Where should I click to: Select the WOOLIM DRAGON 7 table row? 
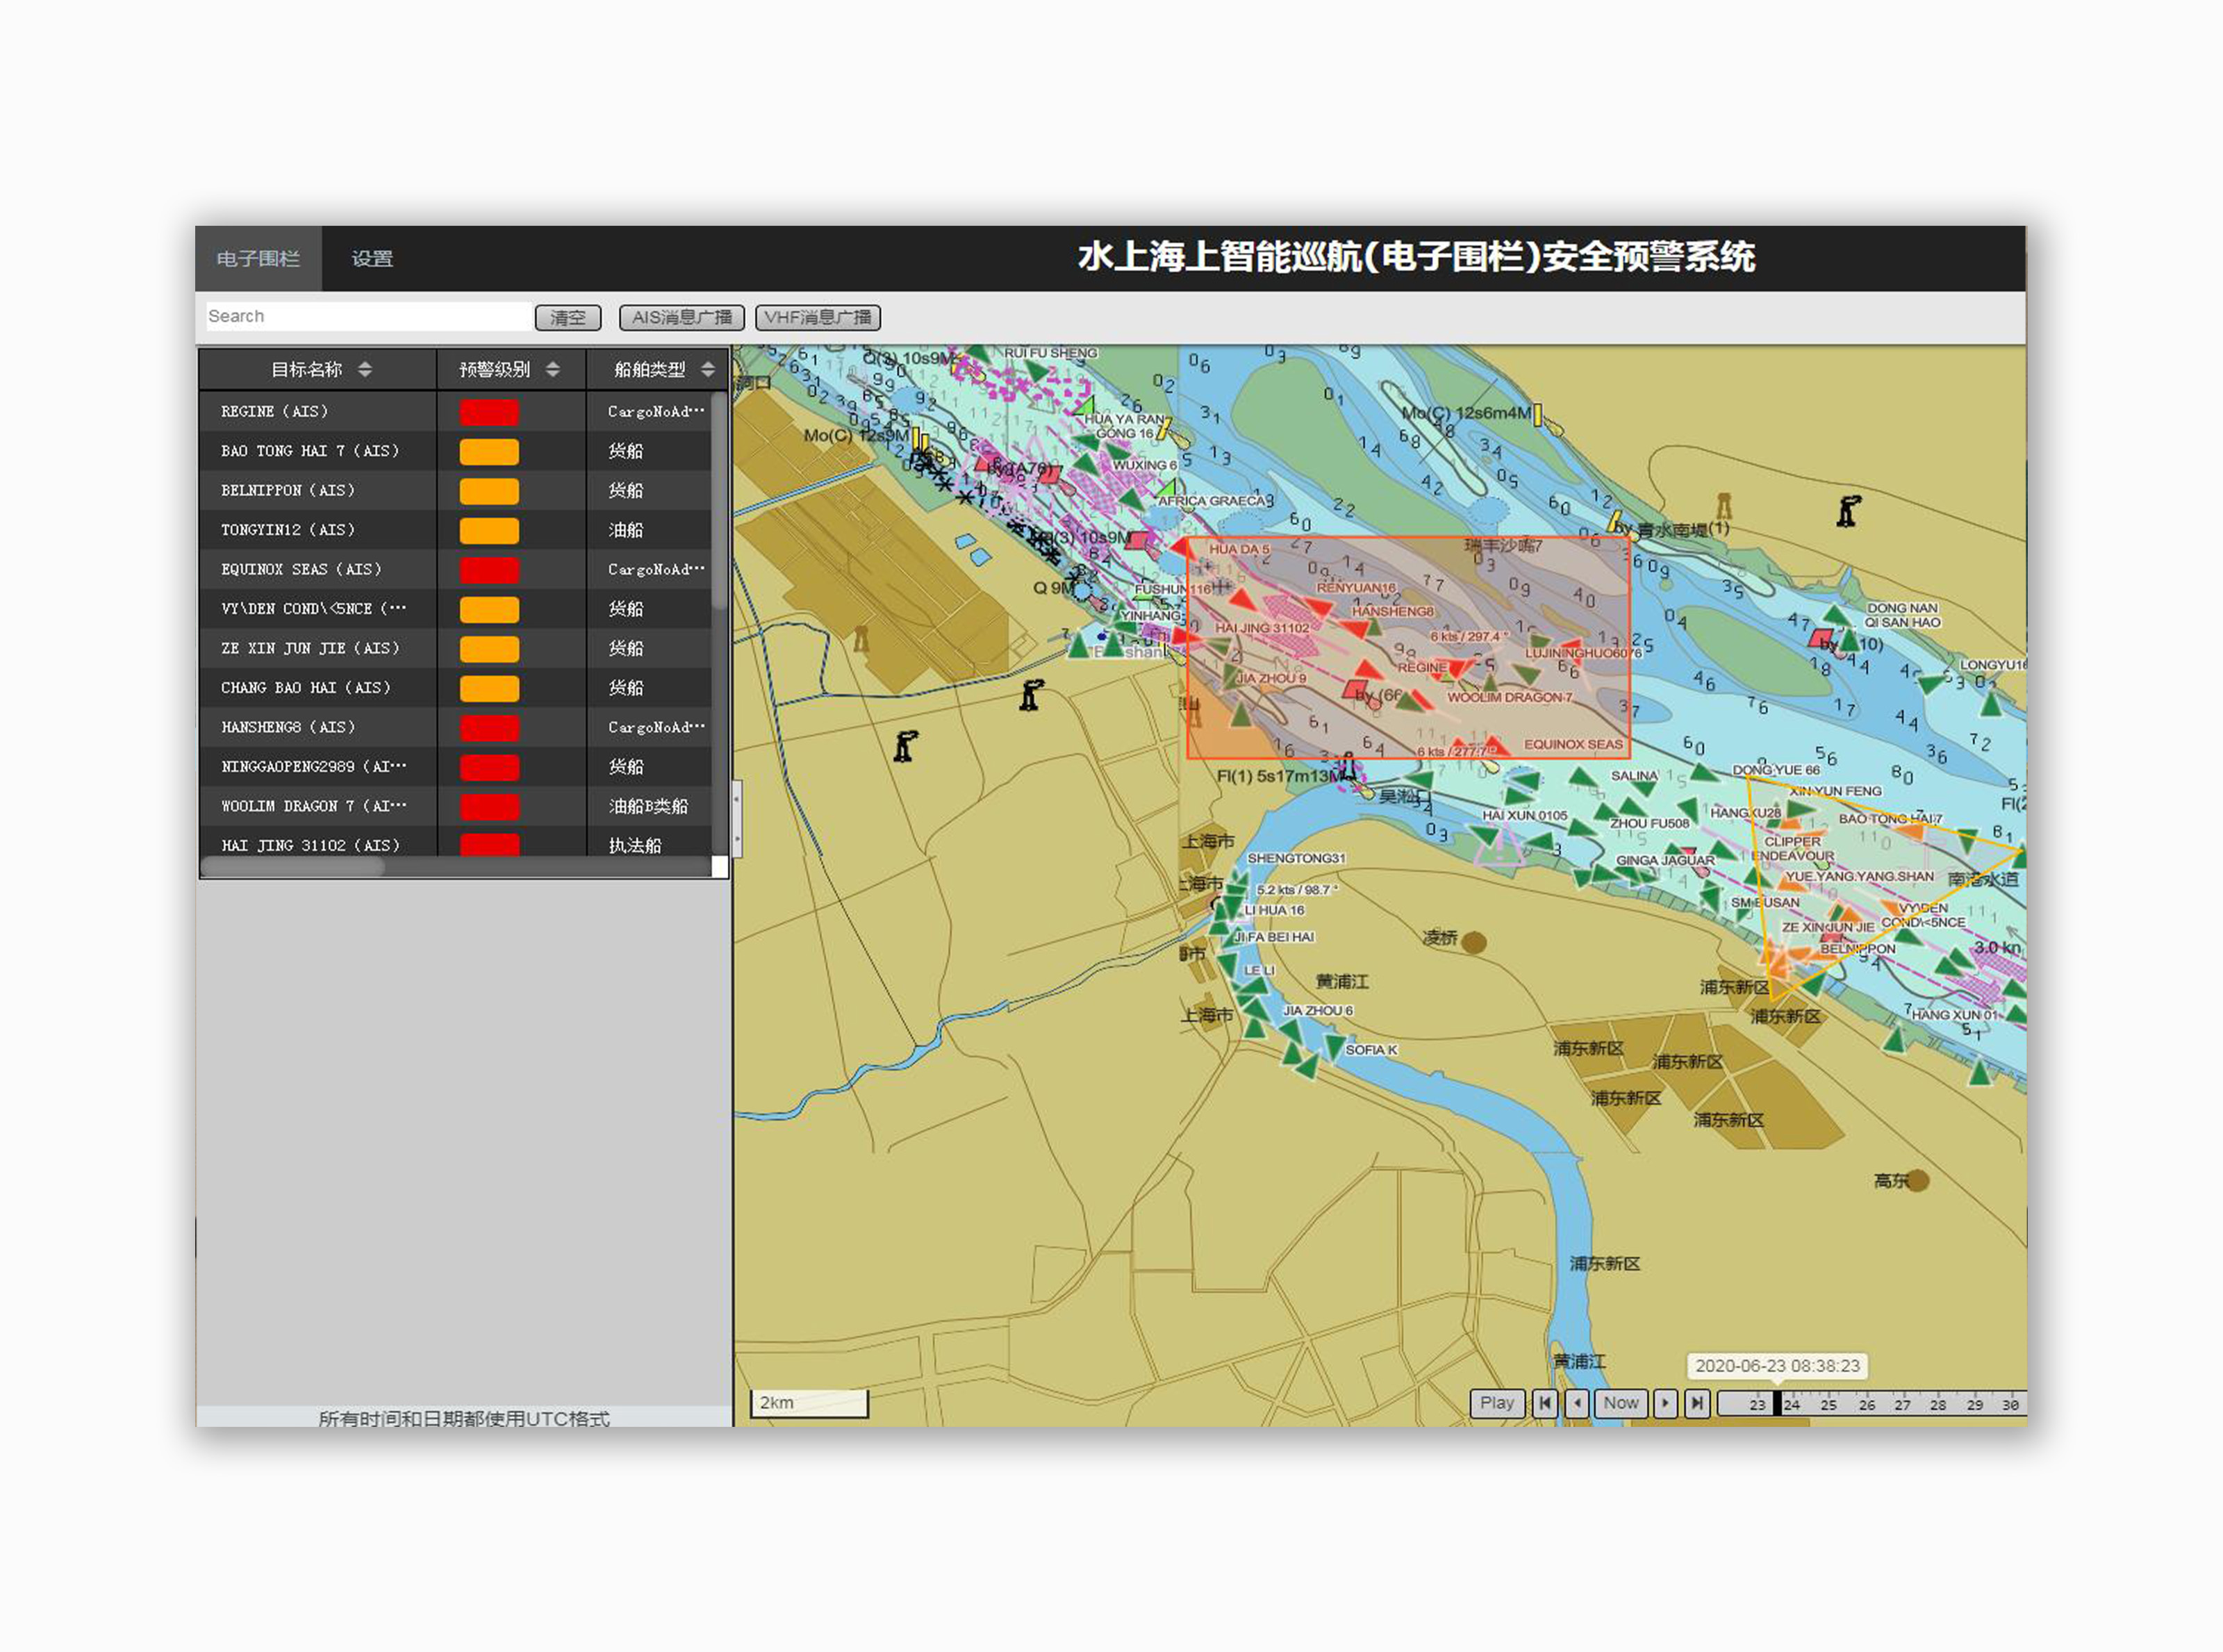tap(455, 806)
